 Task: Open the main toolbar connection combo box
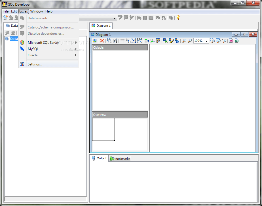click(x=115, y=18)
